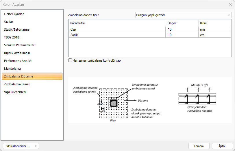This screenshot has width=235, height=151.
Task: Select Mantolama in the list
Action: pos(12,69)
